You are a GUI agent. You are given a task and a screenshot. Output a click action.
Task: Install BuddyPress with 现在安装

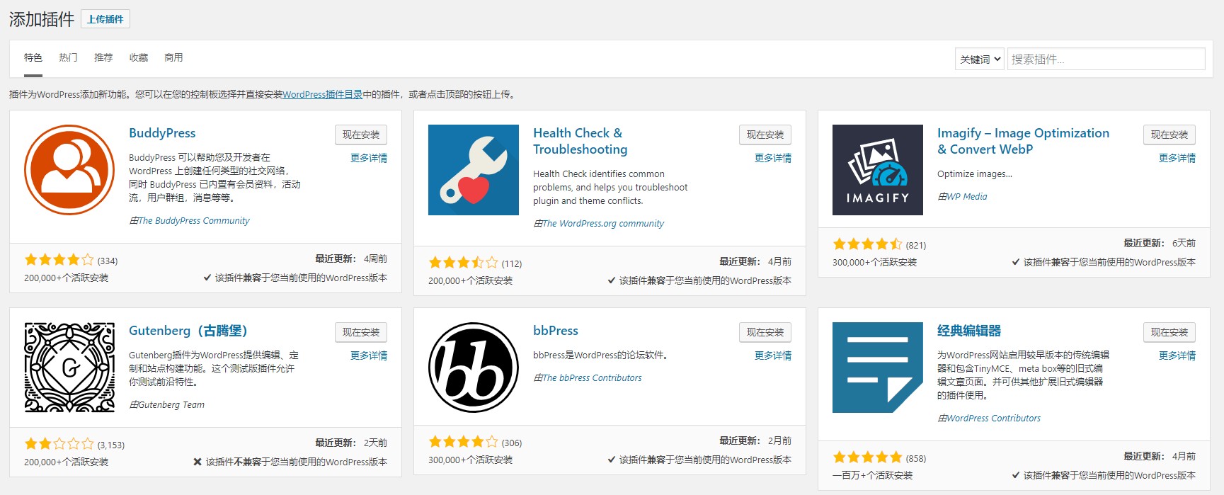click(x=361, y=135)
